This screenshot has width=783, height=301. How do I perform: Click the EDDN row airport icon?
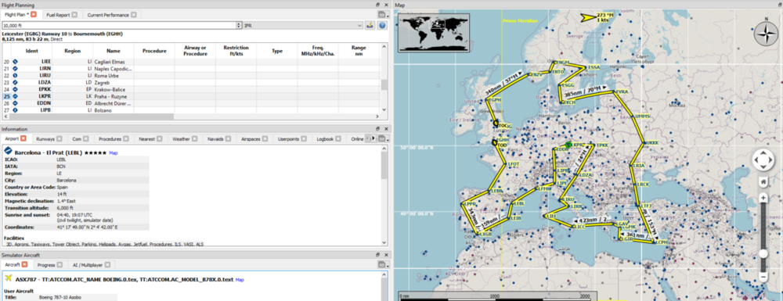tap(15, 103)
